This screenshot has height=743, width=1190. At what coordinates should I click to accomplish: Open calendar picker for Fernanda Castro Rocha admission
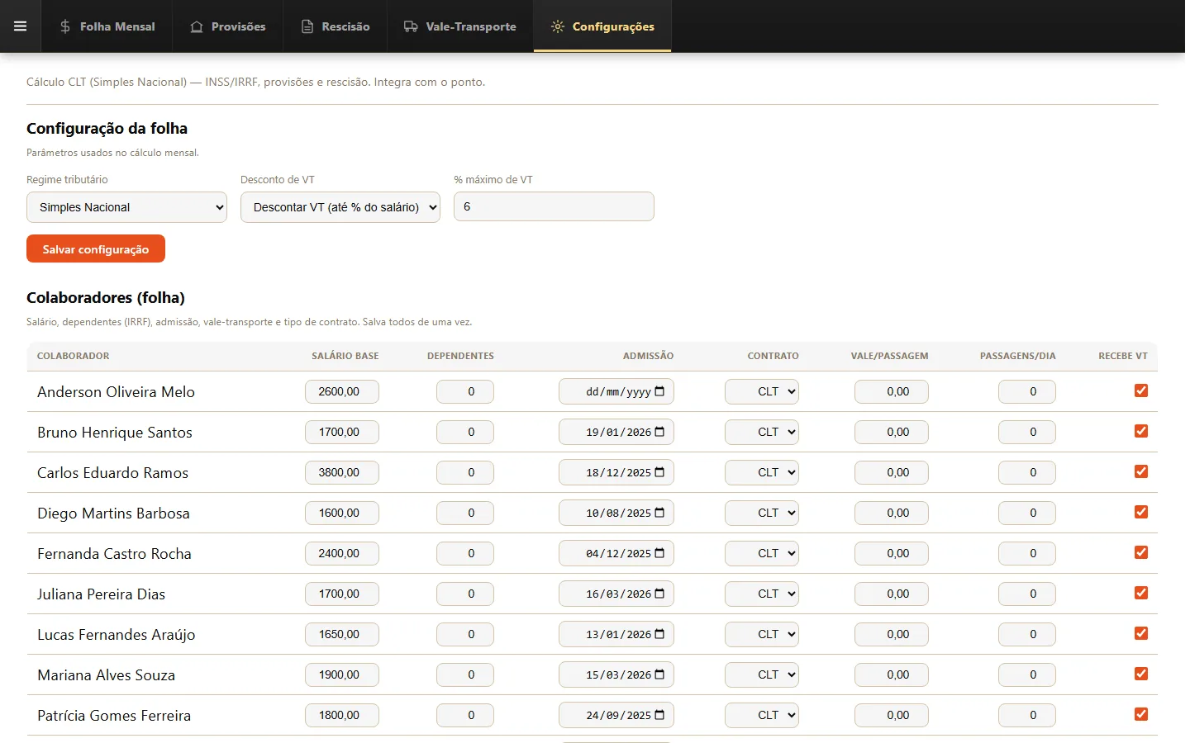point(659,553)
